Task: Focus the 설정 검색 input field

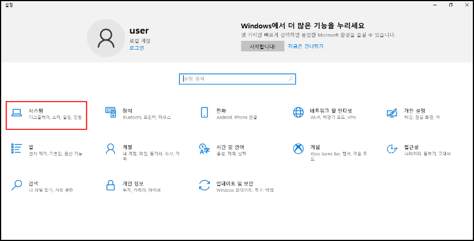Action: click(x=238, y=79)
